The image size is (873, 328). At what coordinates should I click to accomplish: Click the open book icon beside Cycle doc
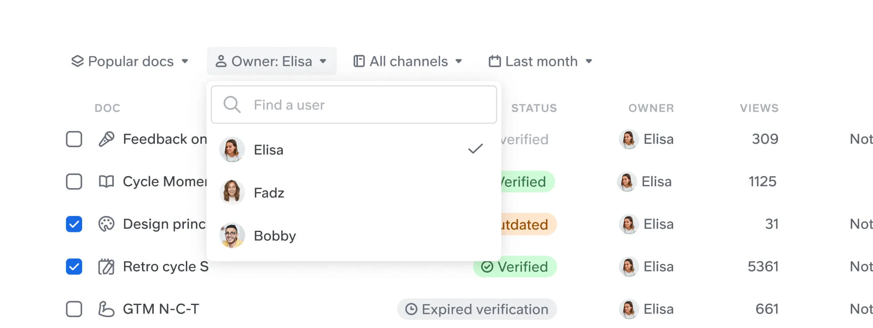tap(106, 182)
